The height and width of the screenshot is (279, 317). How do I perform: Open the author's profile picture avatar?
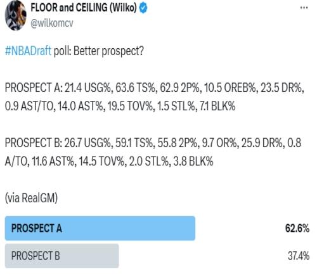pyautogui.click(x=16, y=15)
